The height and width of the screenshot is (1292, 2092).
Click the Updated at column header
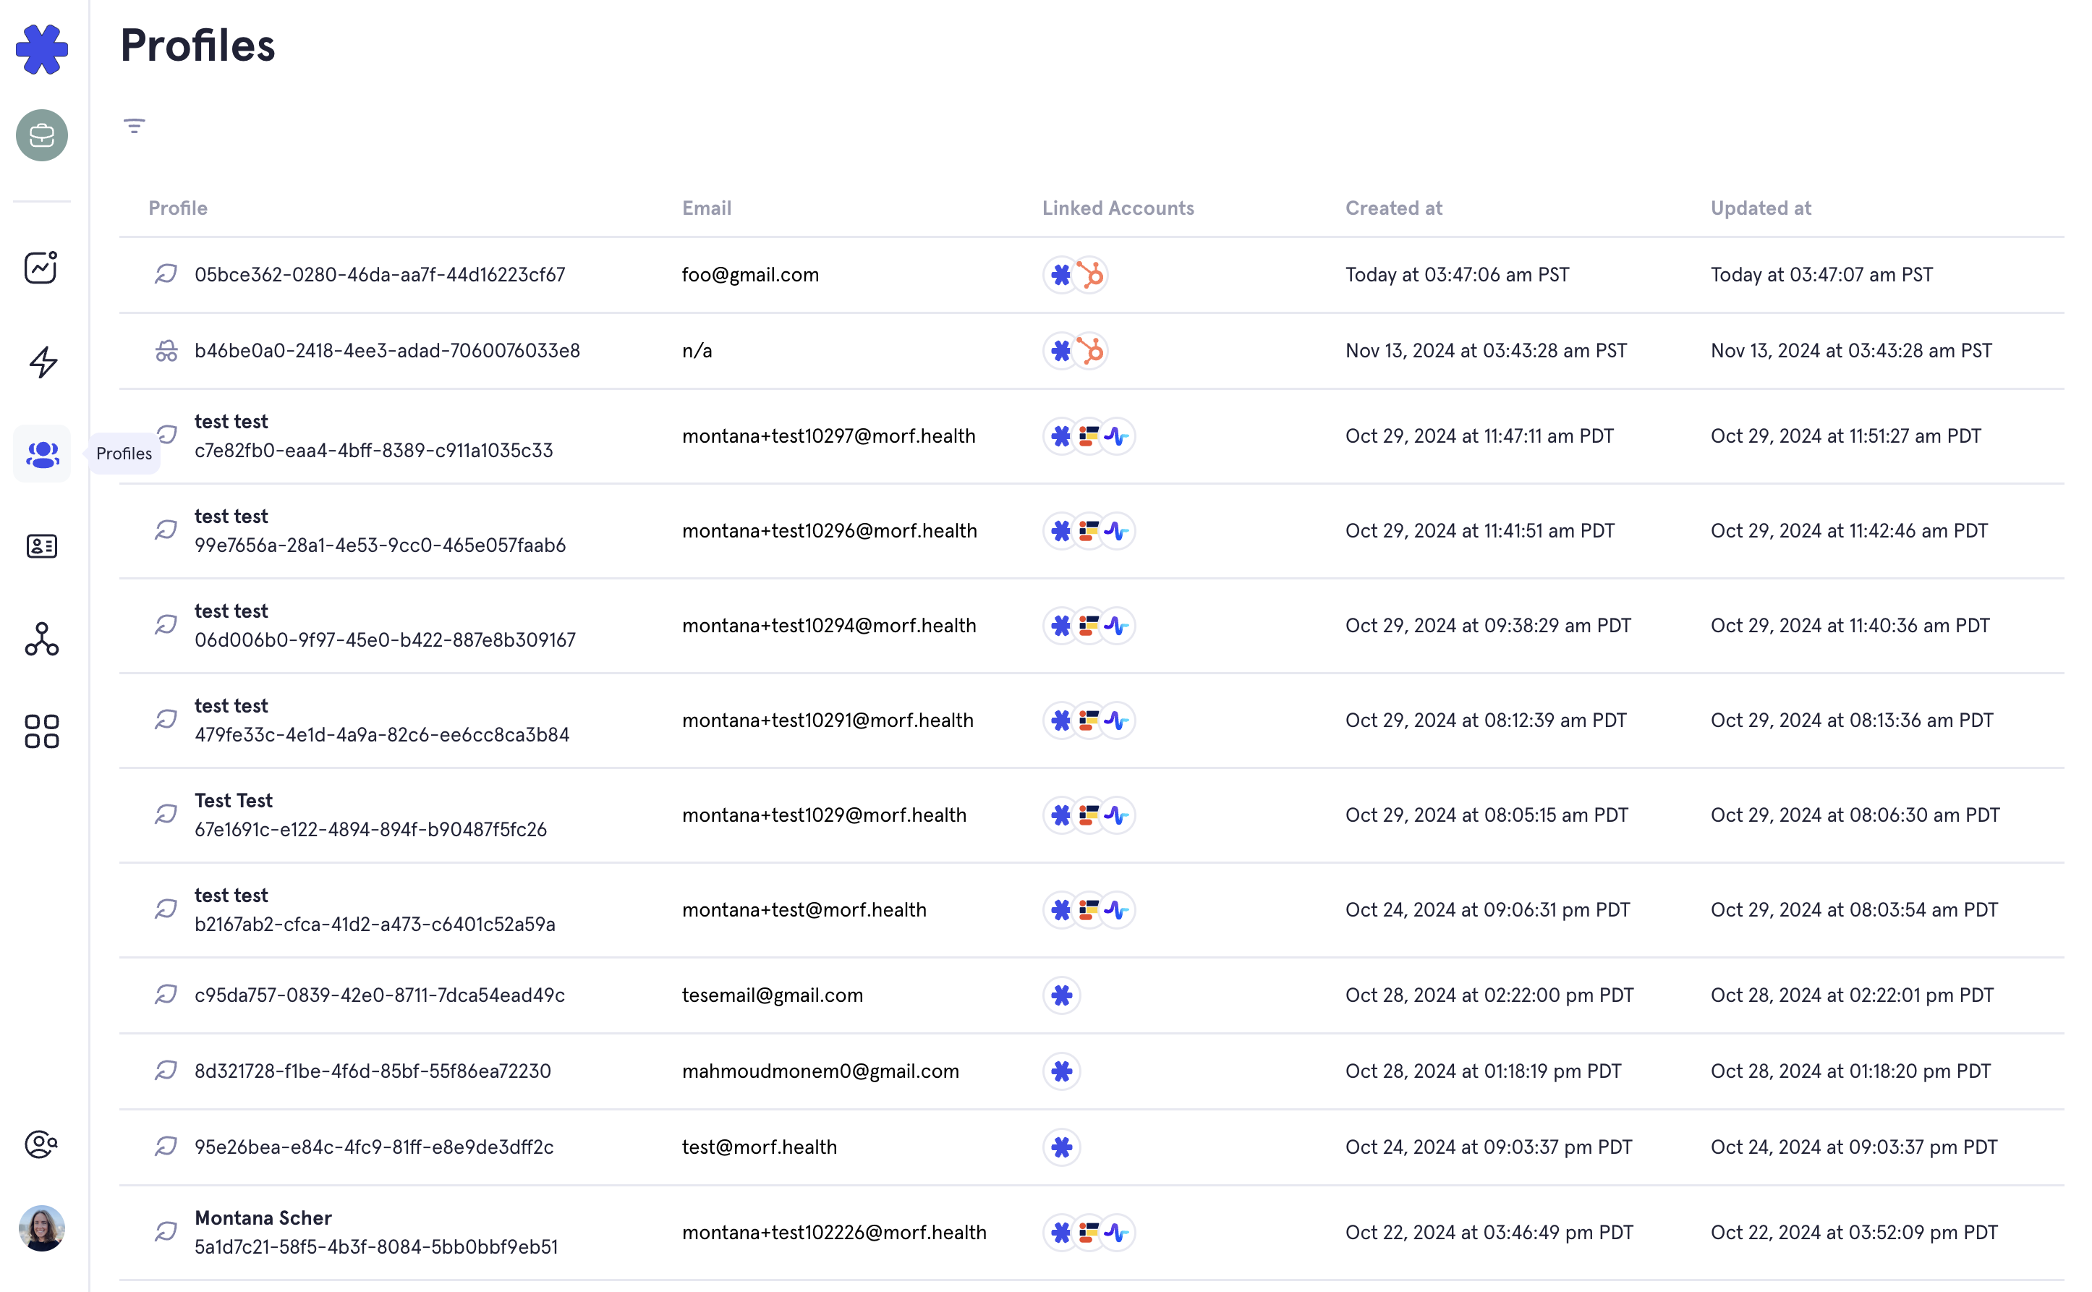tap(1761, 208)
